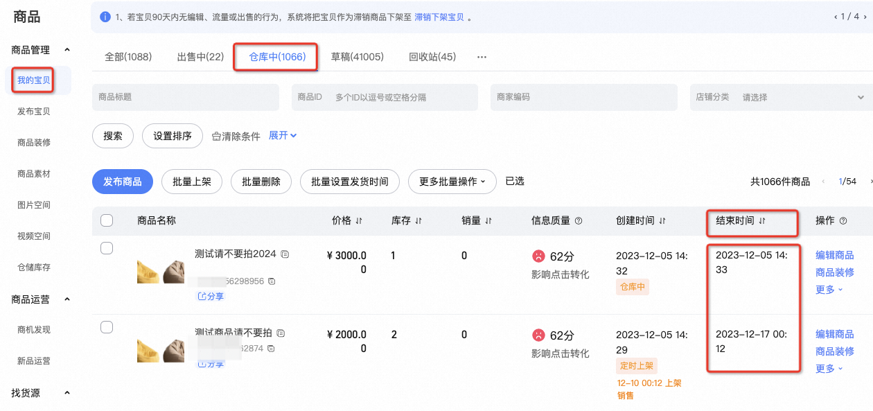Open the 更多批量操作 dropdown
This screenshot has width=873, height=411.
point(452,182)
